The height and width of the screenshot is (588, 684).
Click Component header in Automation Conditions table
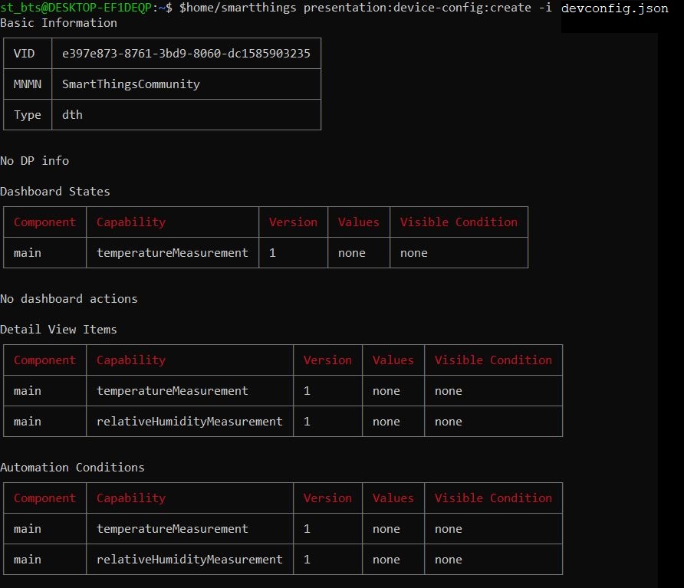[x=44, y=498]
